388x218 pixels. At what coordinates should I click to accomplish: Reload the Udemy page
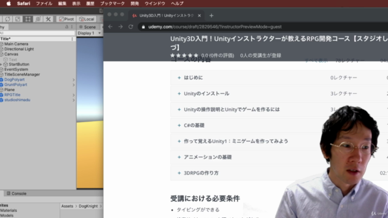click(131, 27)
